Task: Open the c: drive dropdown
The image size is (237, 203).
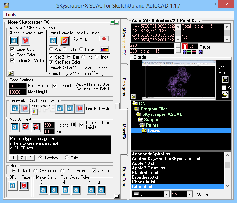Action: tap(167, 194)
